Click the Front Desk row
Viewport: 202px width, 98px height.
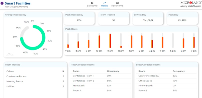[101, 86]
